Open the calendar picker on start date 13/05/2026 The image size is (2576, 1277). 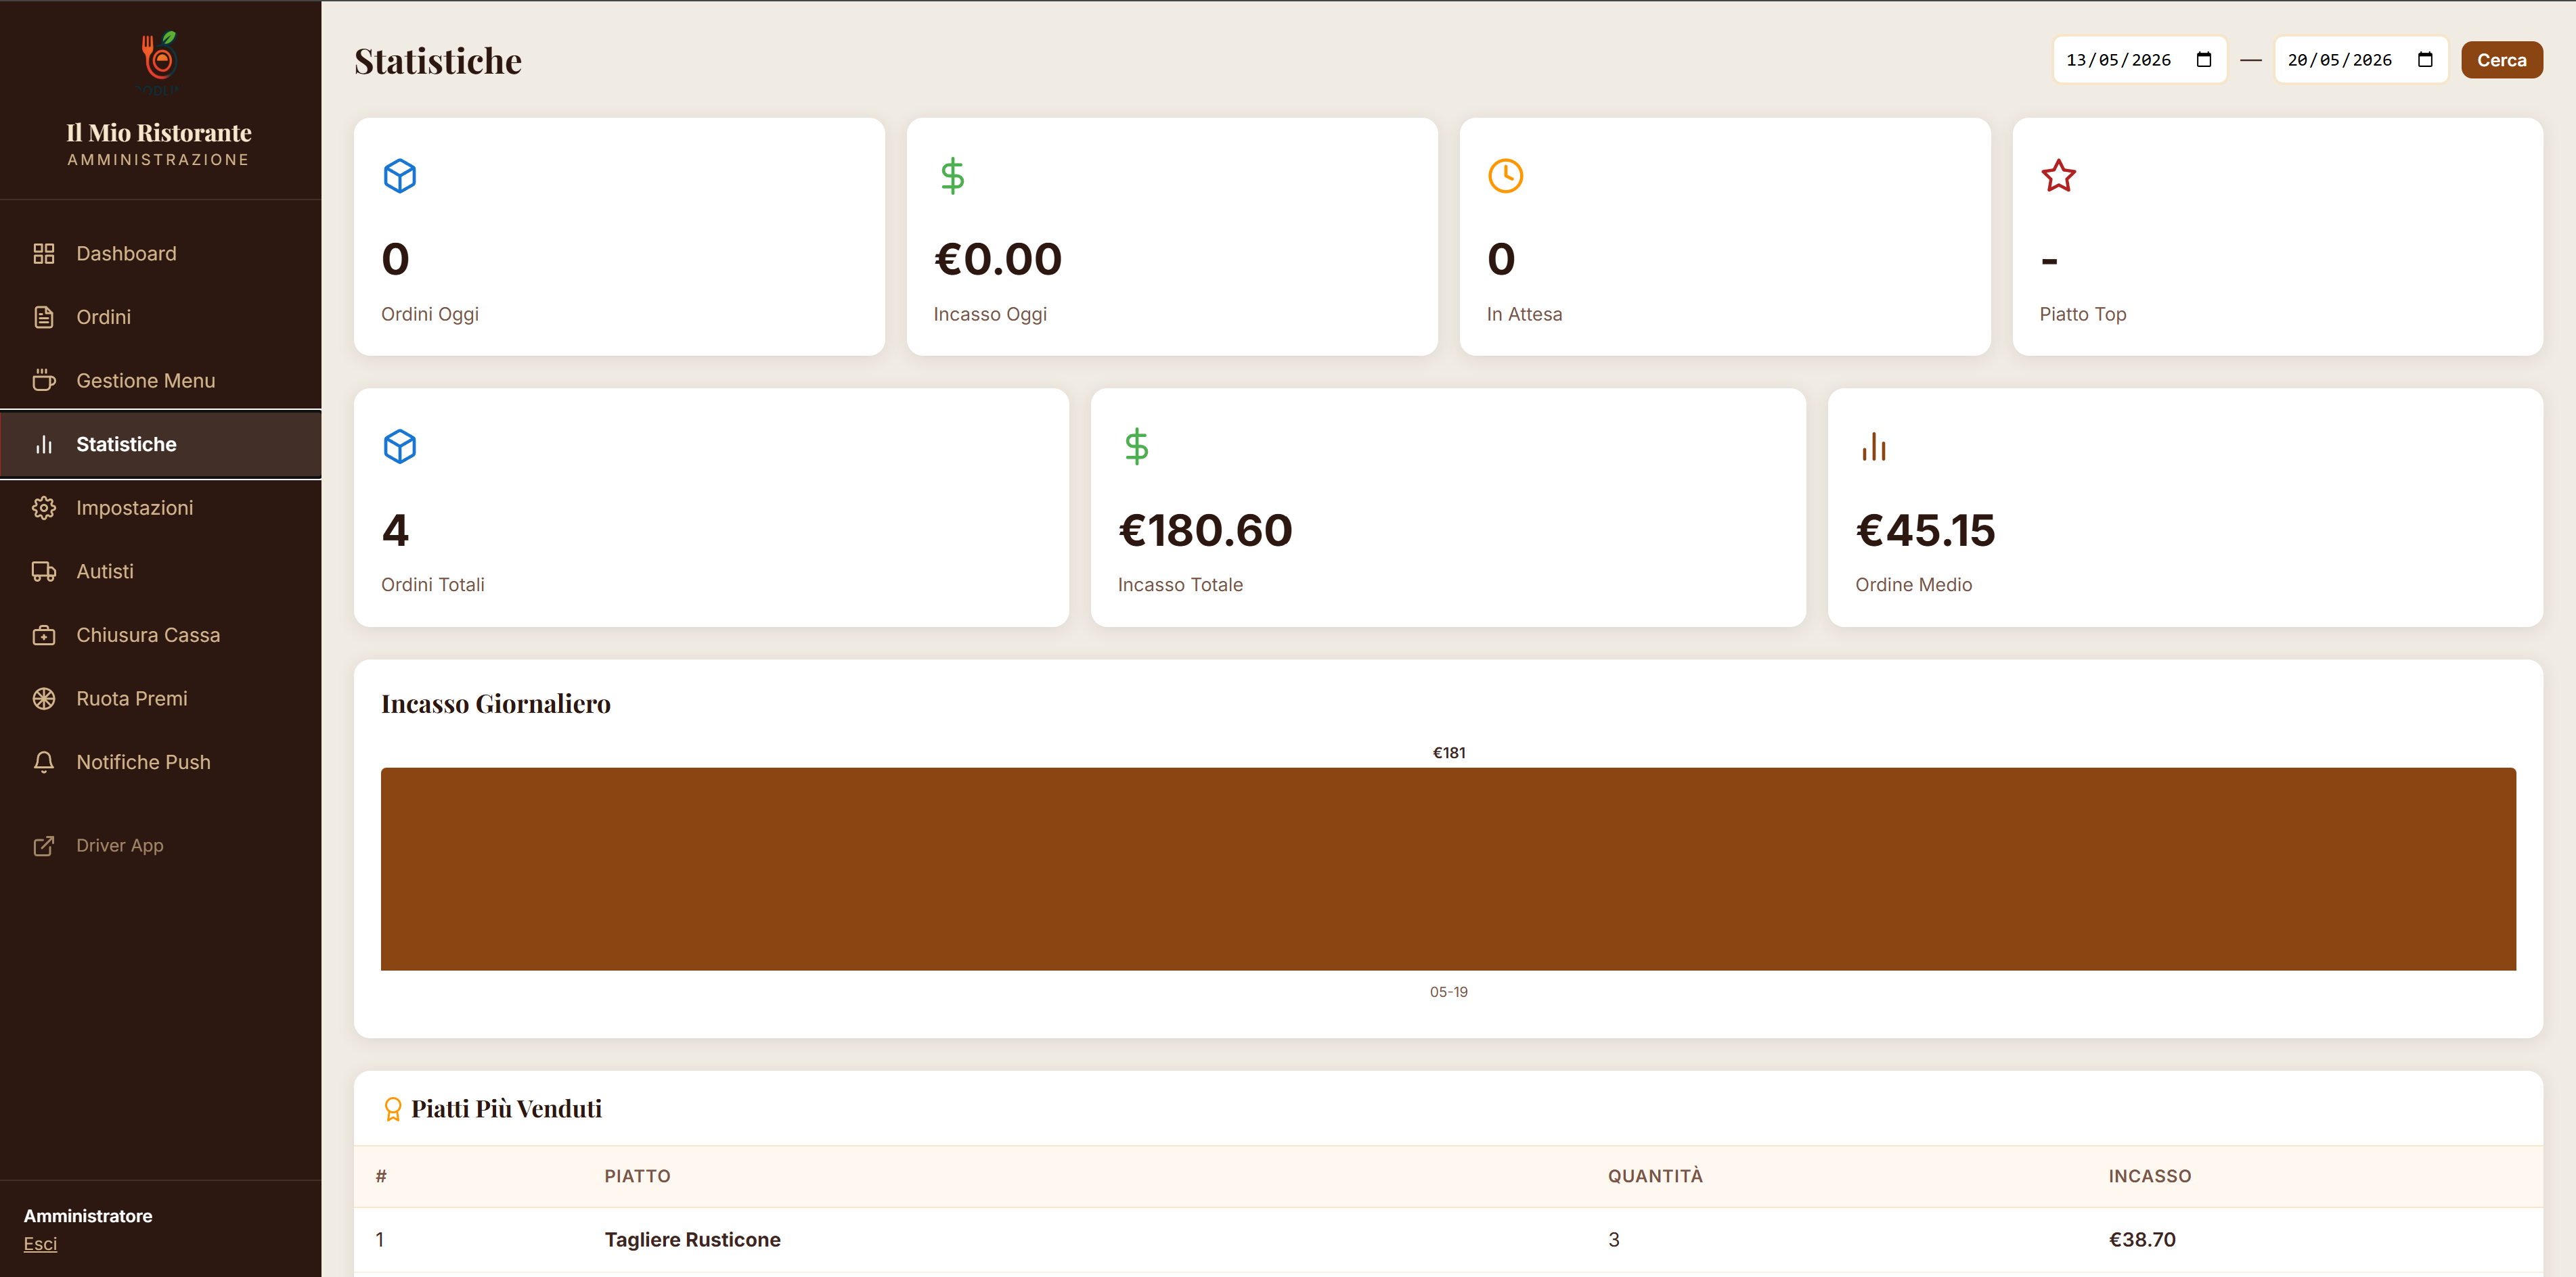click(2203, 60)
